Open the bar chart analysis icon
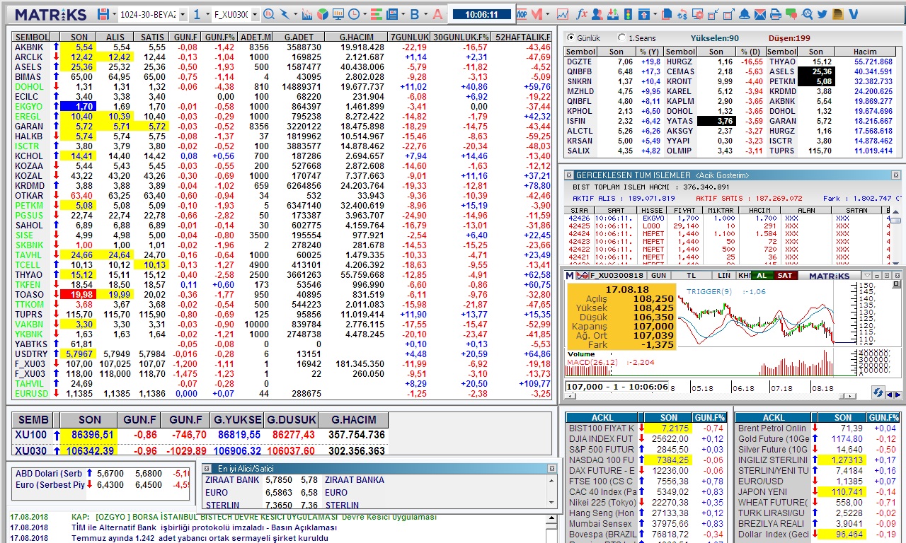This screenshot has width=906, height=543. 307,14
